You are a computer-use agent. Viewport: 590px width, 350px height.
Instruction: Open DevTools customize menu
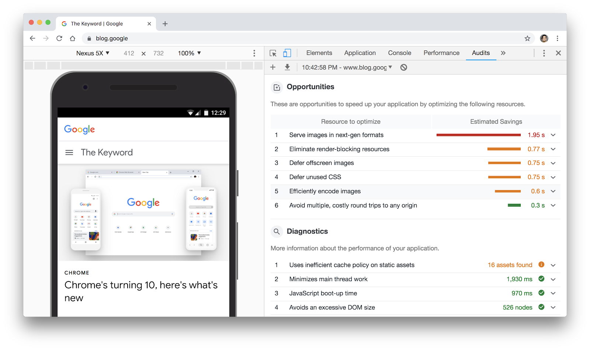click(544, 53)
